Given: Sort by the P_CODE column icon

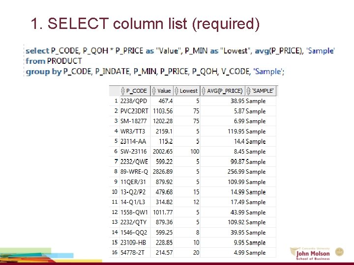Looking at the screenshot, I should point(122,91).
